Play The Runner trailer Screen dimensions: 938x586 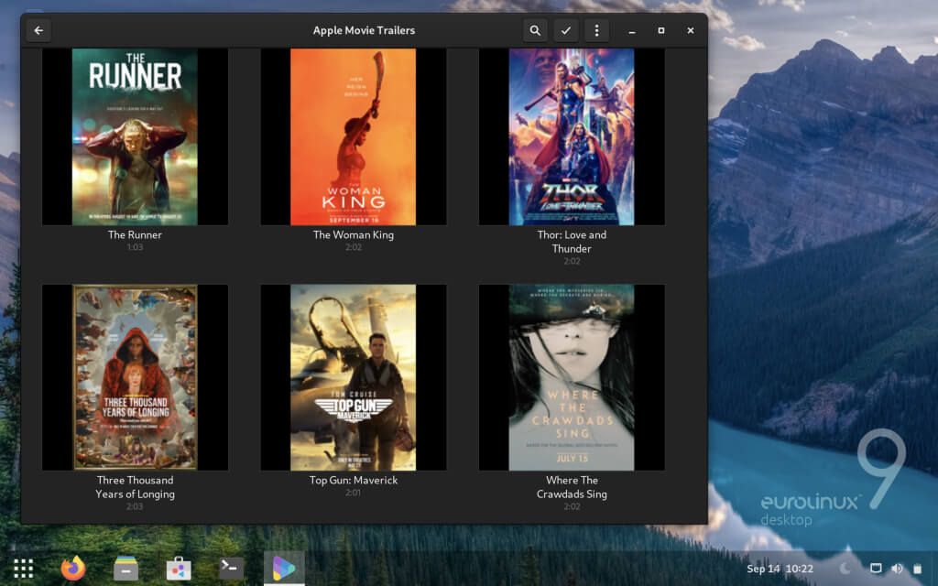pyautogui.click(x=135, y=136)
